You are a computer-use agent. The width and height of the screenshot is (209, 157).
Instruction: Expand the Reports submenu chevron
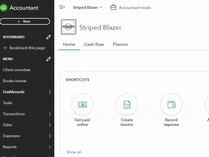pyautogui.click(x=50, y=147)
